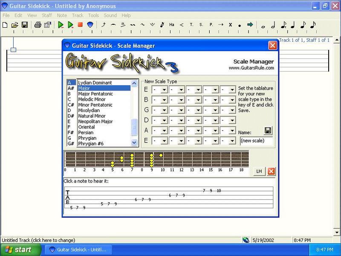Open the Note menu
Viewport: 341px width, 256px height.
tap(62, 15)
